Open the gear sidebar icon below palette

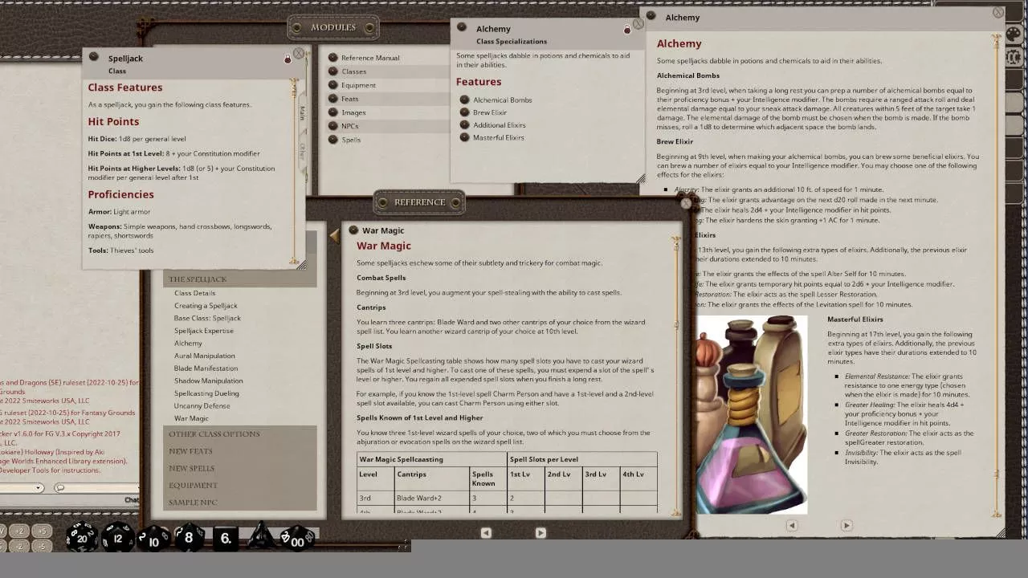[x=1014, y=57]
